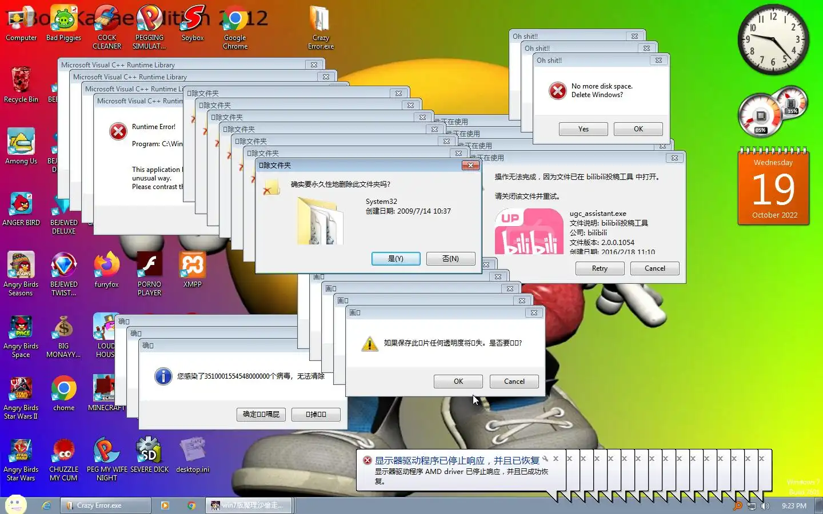This screenshot has width=823, height=514.
Task: Open the Computer desktop icon
Action: click(21, 24)
